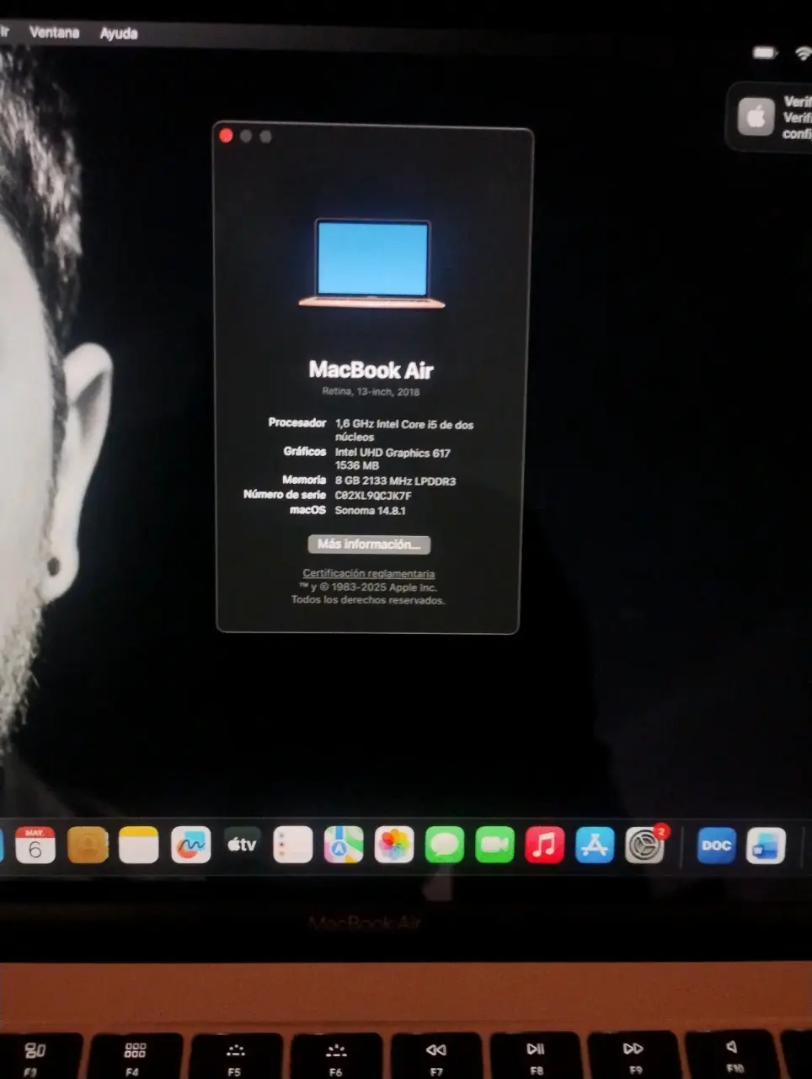Open the Calendar app in the Dock
812x1079 pixels.
pyautogui.click(x=35, y=845)
